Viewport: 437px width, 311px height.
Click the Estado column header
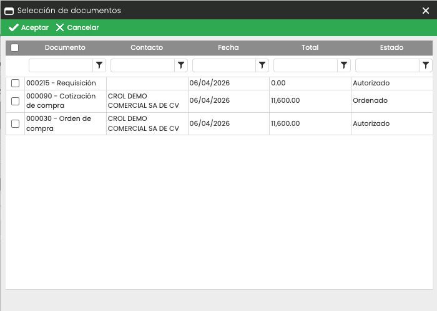coord(391,48)
